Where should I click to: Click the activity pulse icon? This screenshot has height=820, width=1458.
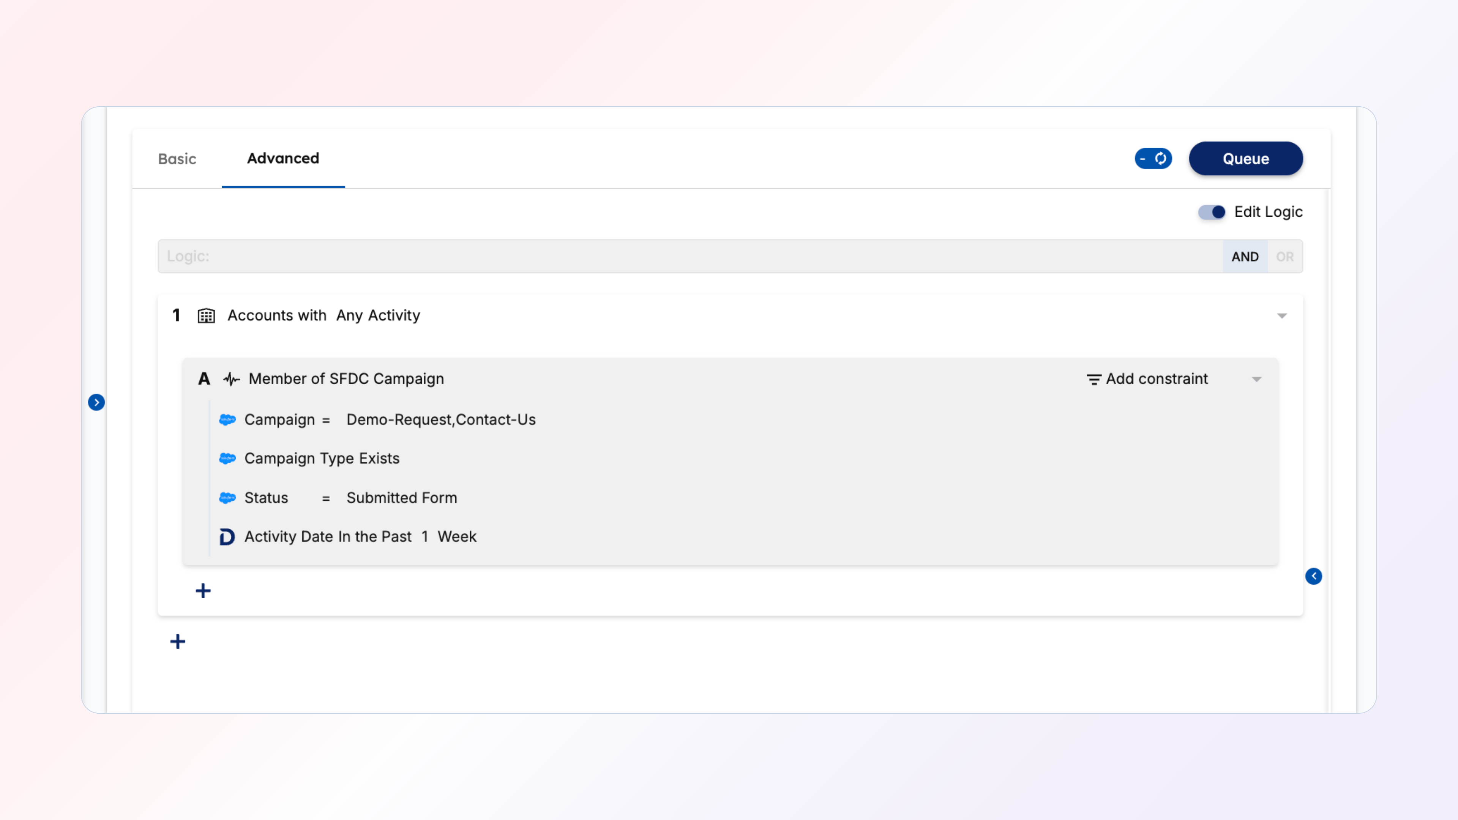pos(232,379)
